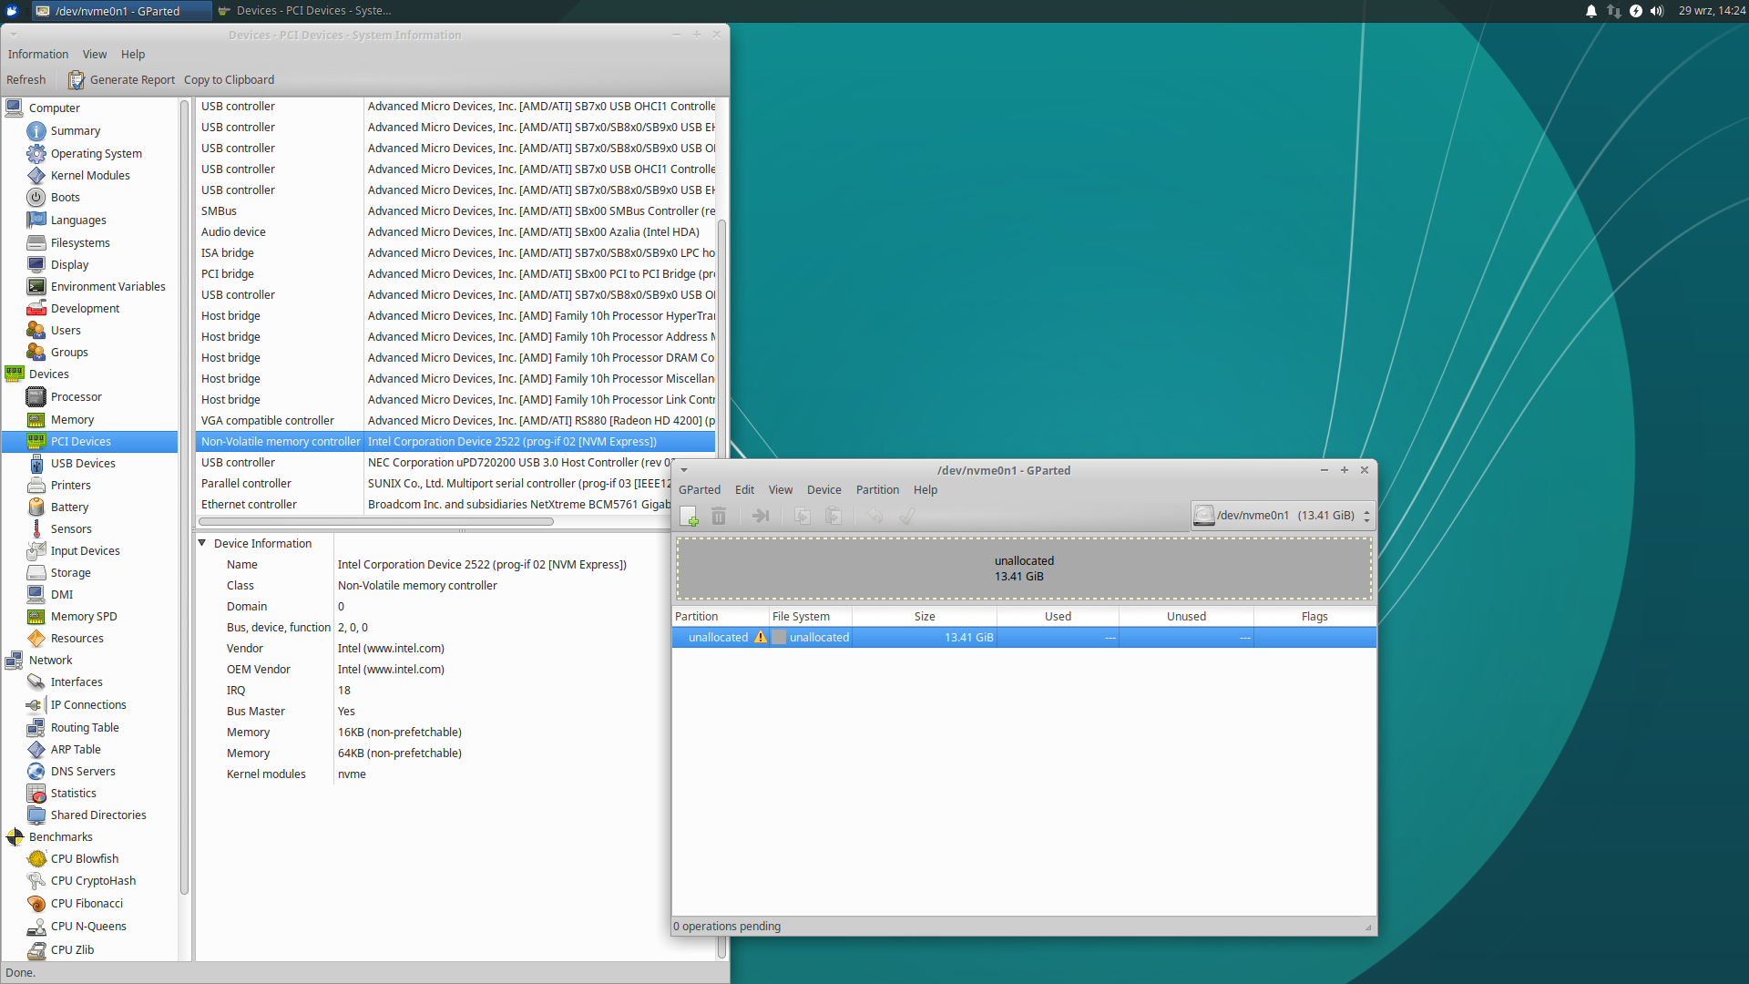Click the volume speaker icon in system tray
The width and height of the screenshot is (1749, 984).
point(1657,11)
